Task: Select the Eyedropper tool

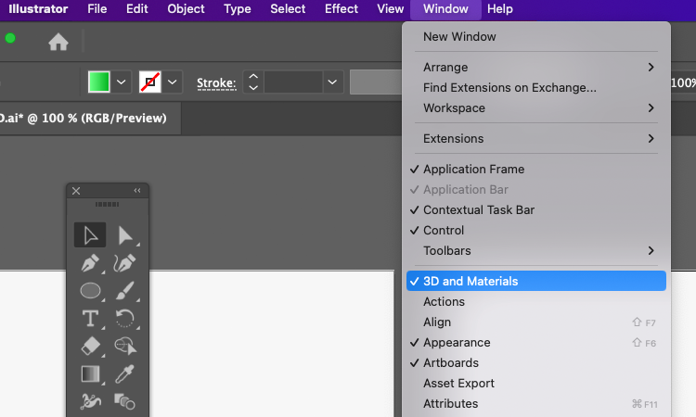Action: click(x=124, y=374)
